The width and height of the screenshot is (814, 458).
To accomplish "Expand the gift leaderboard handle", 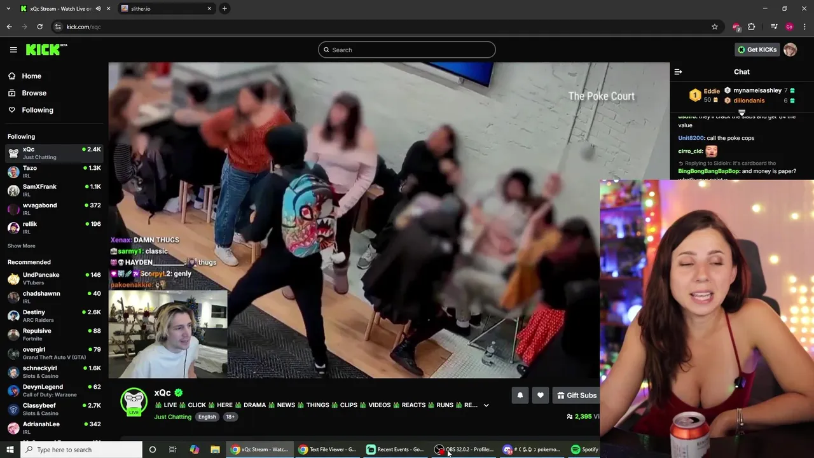I will (x=742, y=113).
